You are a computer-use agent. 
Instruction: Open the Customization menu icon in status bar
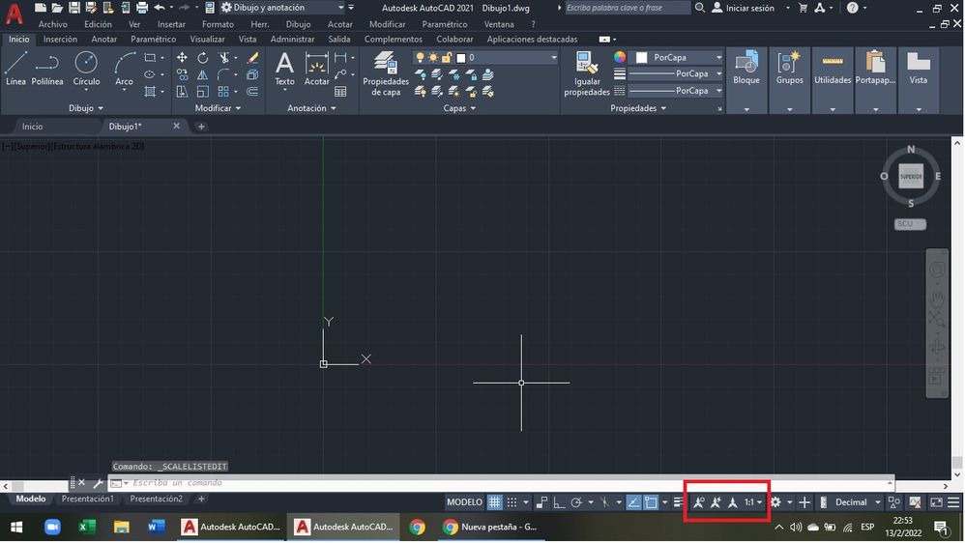pyautogui.click(x=953, y=502)
